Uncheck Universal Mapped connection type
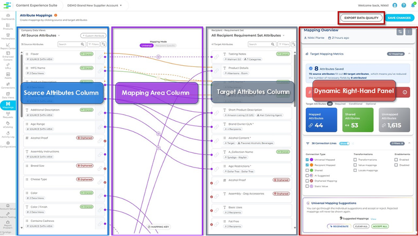 [x=307, y=160]
